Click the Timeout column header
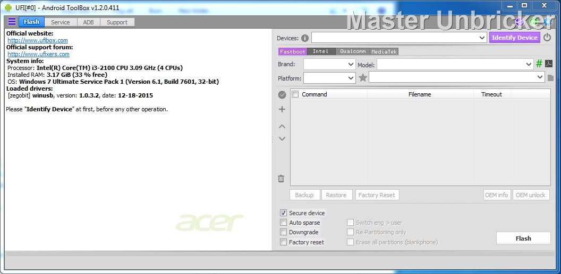Image resolution: width=561 pixels, height=274 pixels. (x=491, y=94)
